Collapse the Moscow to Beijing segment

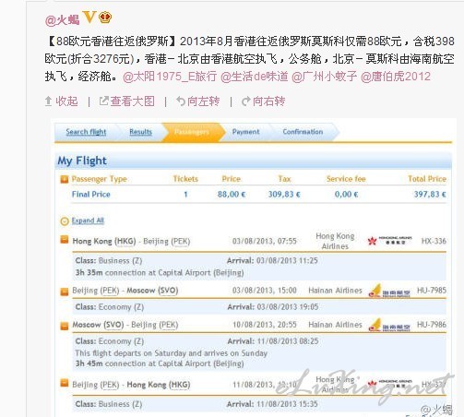pyautogui.click(x=65, y=326)
